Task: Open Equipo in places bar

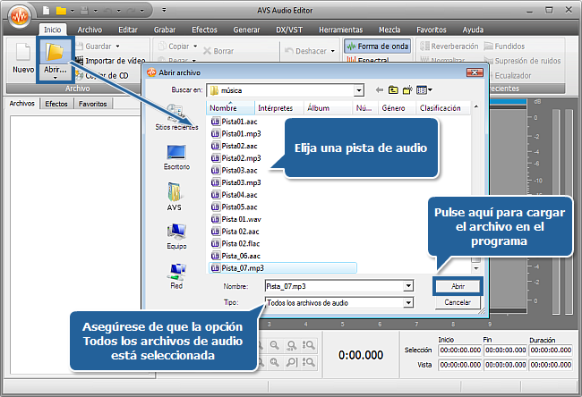Action: (176, 236)
